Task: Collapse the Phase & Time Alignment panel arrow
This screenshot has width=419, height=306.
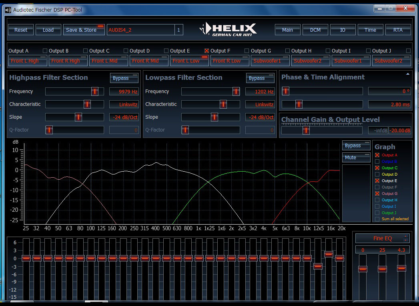Action: point(407,74)
